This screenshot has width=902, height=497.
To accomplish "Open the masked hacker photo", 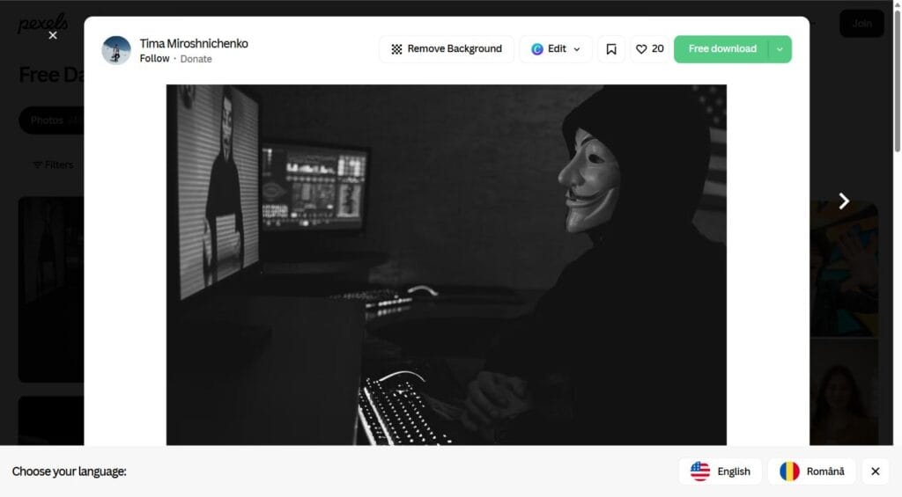I will tap(447, 265).
